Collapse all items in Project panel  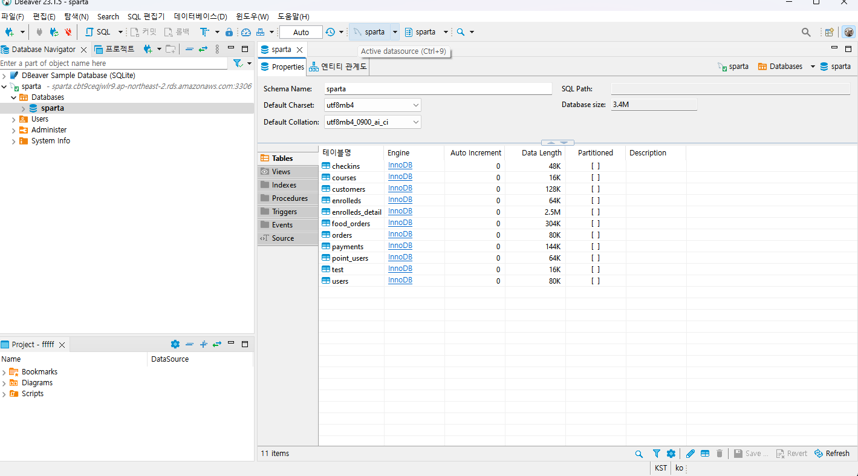pos(189,344)
